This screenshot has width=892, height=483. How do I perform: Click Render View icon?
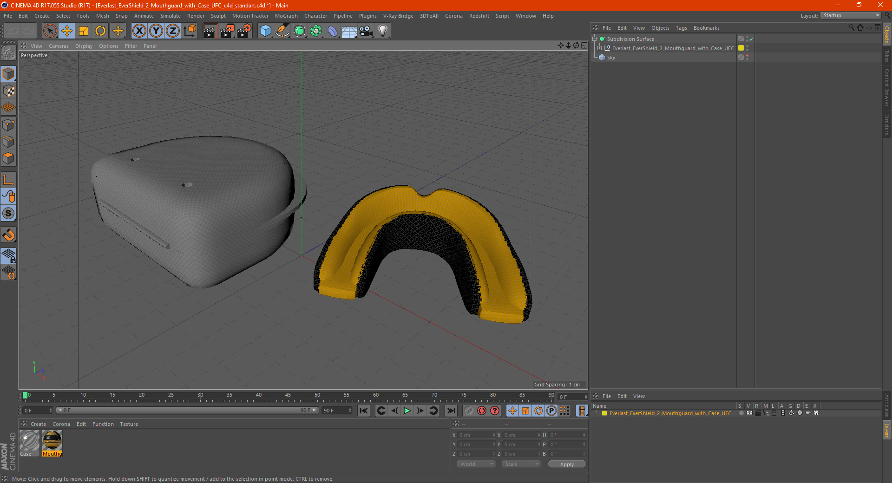click(210, 31)
